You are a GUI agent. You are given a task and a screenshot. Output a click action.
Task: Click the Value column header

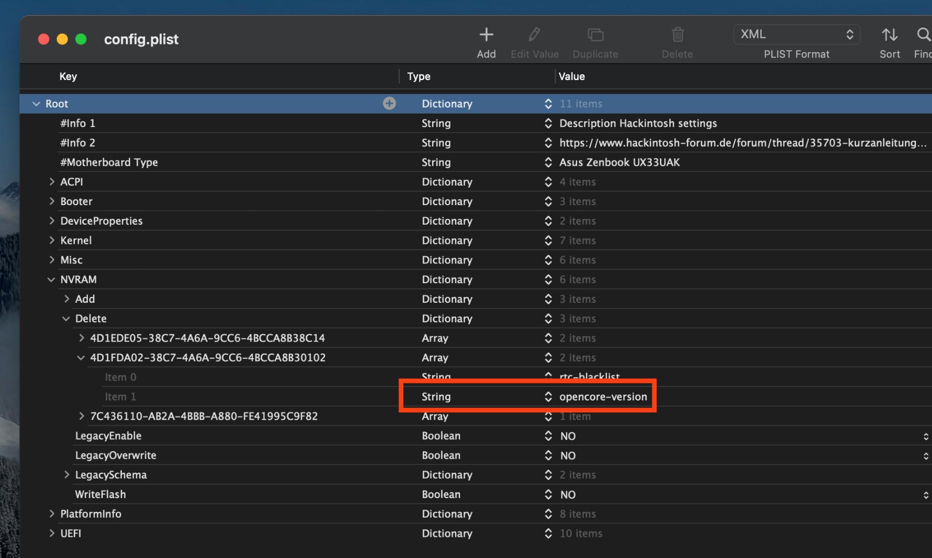click(572, 76)
